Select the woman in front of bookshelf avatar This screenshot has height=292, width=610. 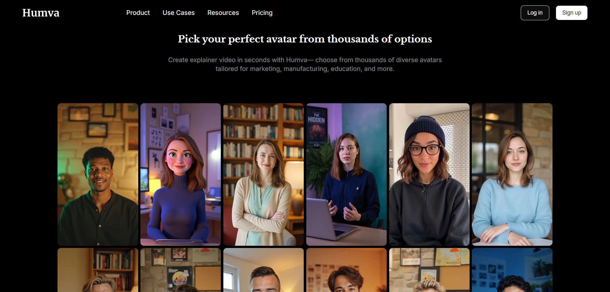click(x=263, y=174)
